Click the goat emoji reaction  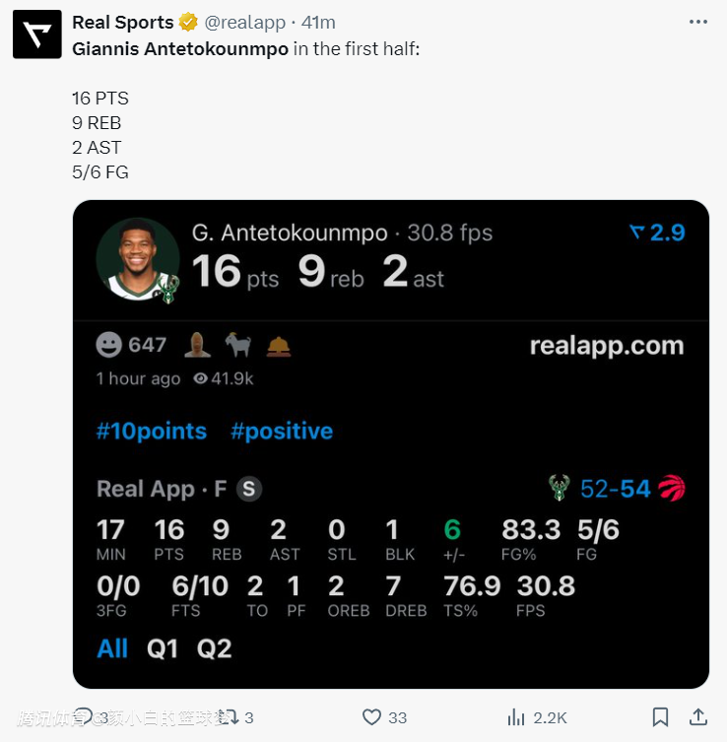tap(237, 345)
